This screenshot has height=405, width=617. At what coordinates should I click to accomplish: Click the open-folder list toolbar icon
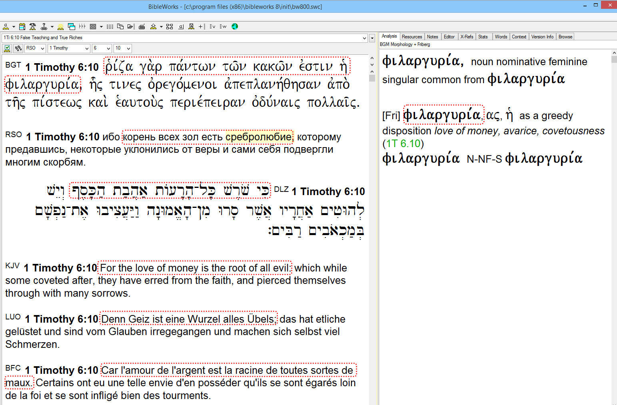point(131,26)
